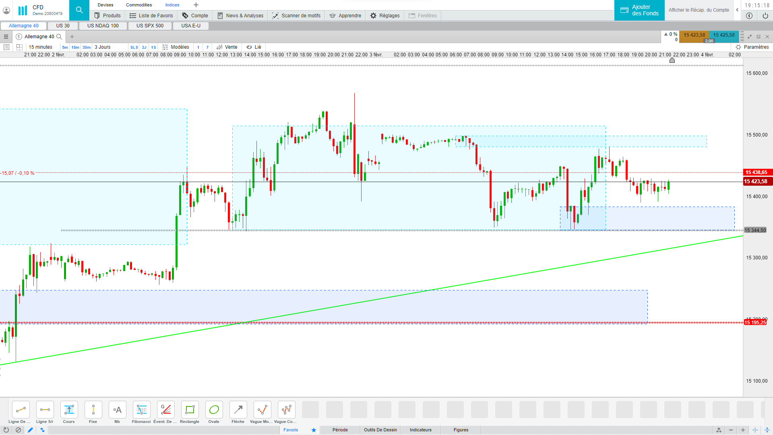Open the Indicateurs tab

(420, 430)
